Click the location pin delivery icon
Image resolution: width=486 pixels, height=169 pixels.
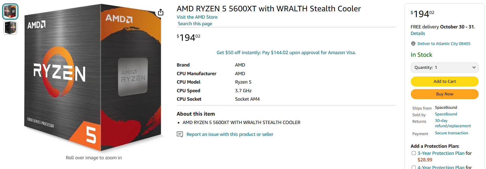[x=413, y=44]
